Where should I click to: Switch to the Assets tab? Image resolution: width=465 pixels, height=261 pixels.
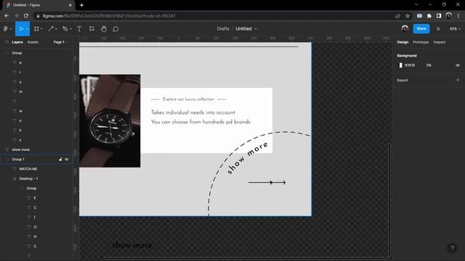click(33, 42)
